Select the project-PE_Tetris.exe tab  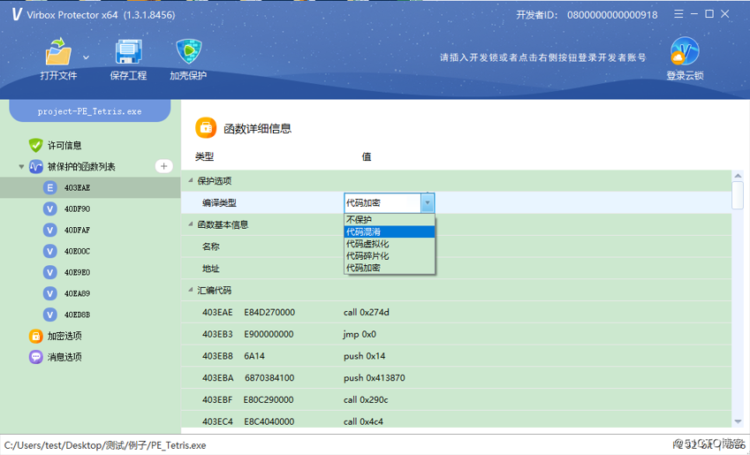coord(90,111)
